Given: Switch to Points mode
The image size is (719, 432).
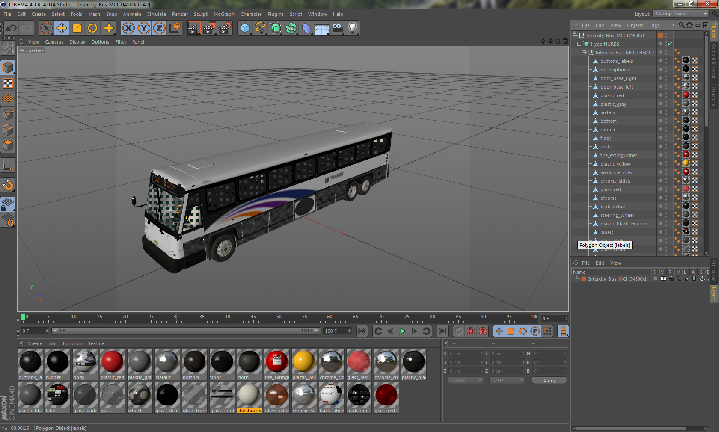Looking at the screenshot, I should click(8, 114).
